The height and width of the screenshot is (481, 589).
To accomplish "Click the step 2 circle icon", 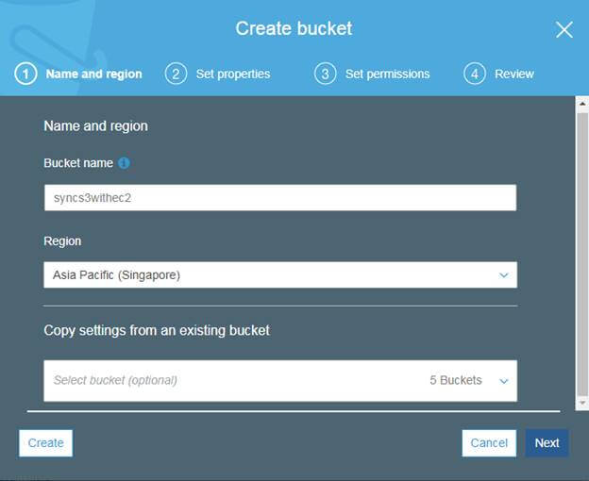I will (176, 74).
